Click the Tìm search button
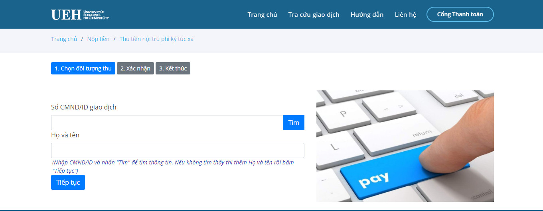 click(294, 123)
